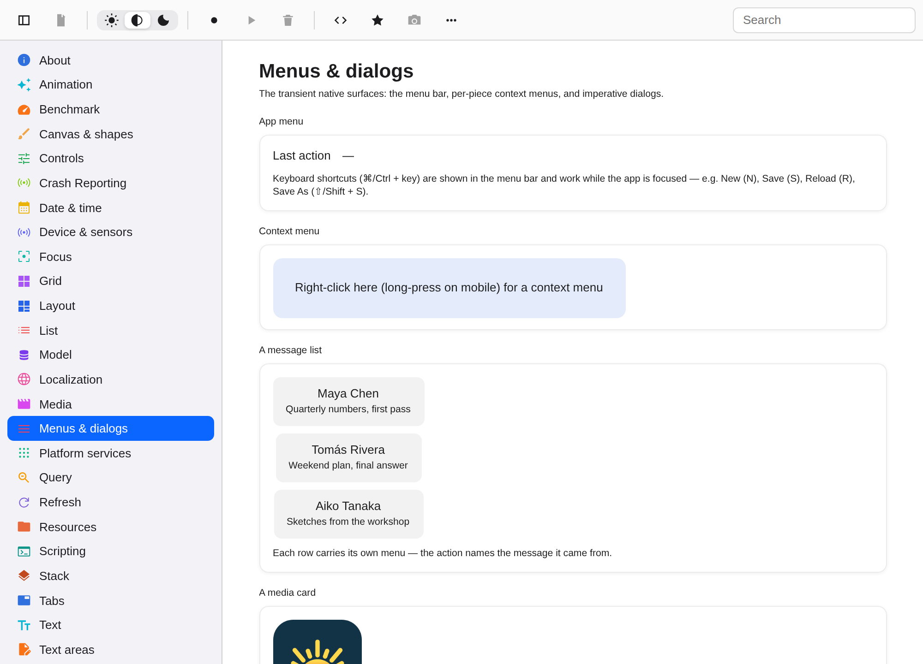Open the Text sidebar item
The image size is (923, 664).
click(x=111, y=625)
